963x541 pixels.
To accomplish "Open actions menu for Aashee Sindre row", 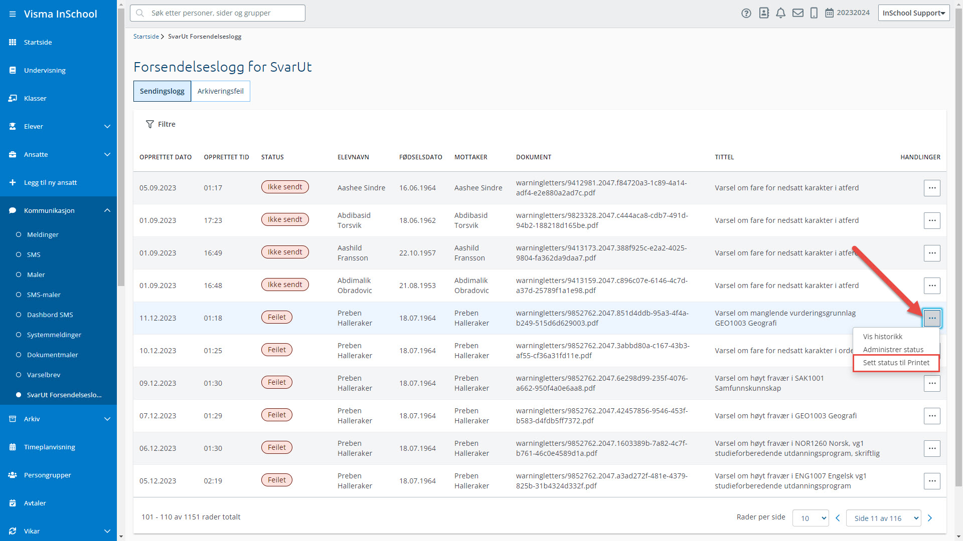I will pyautogui.click(x=932, y=188).
